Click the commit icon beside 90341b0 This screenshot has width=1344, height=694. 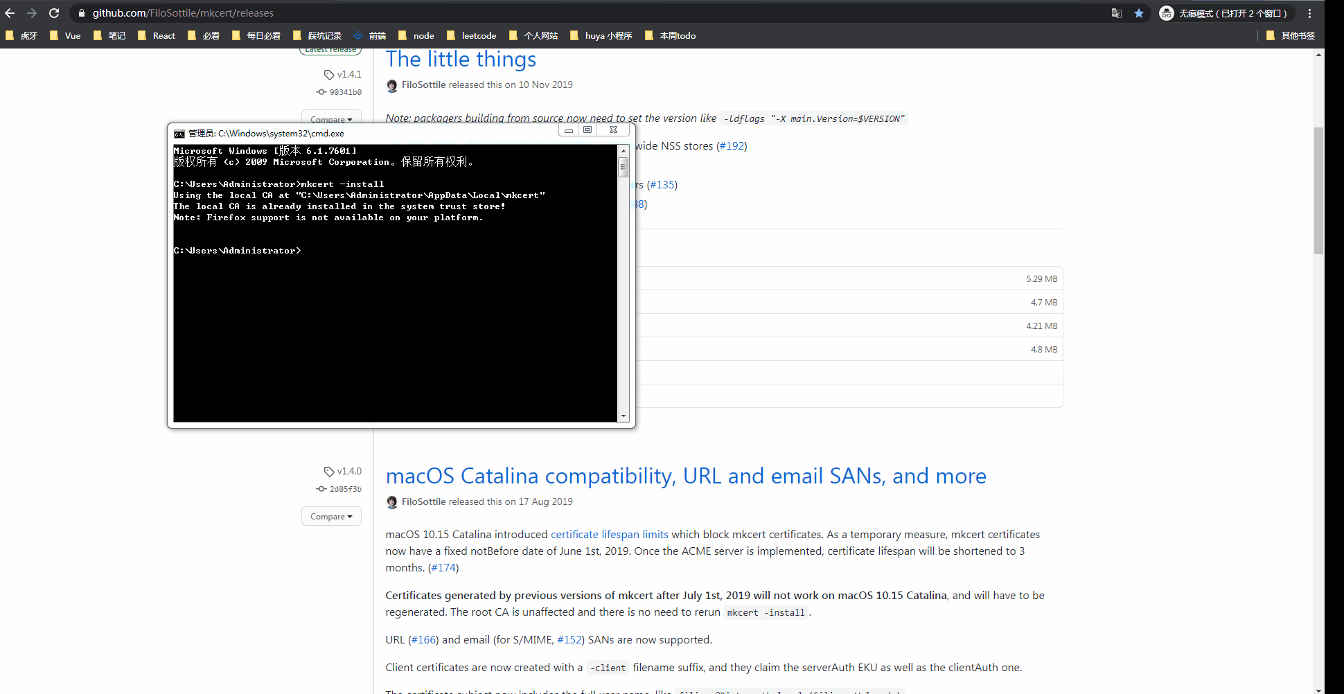320,92
